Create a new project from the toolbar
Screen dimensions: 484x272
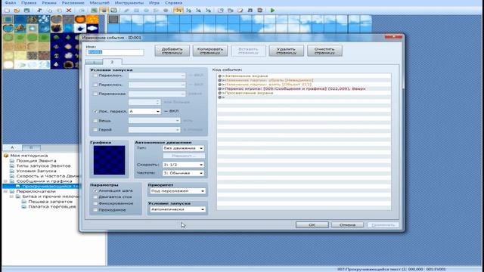[x=7, y=10]
